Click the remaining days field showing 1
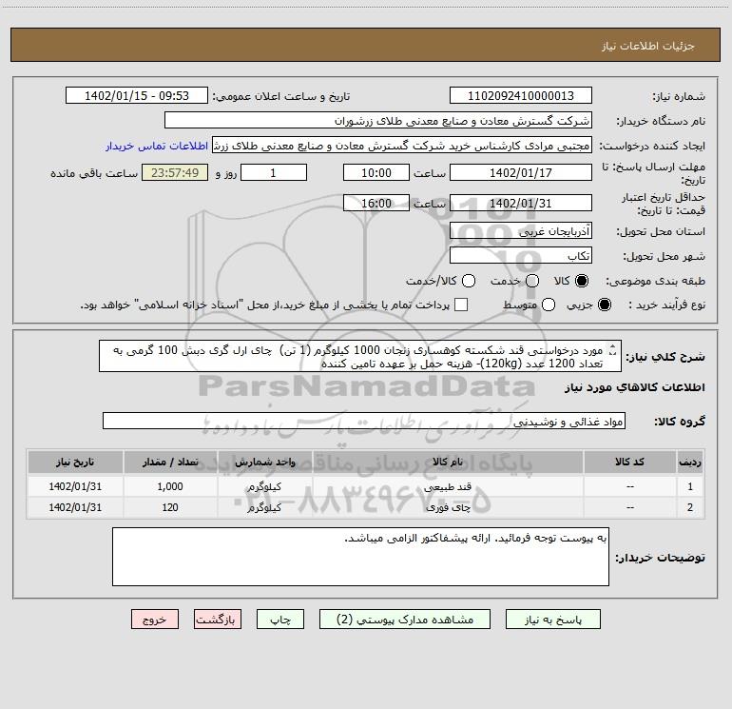 pyautogui.click(x=274, y=172)
